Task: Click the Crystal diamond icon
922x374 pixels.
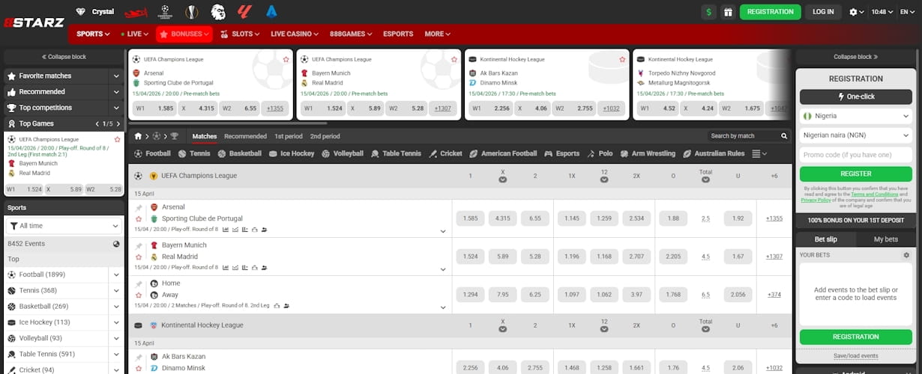Action: pyautogui.click(x=80, y=12)
